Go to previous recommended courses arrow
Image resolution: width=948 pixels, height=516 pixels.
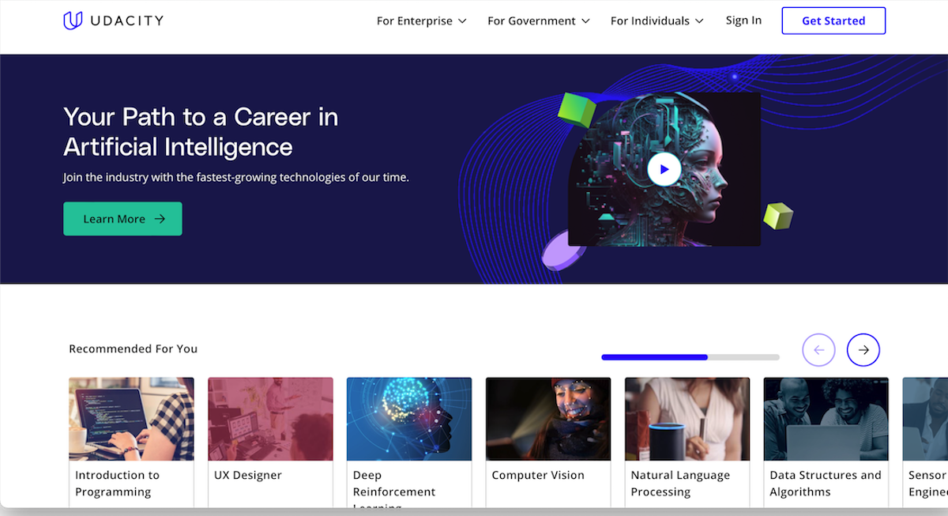818,350
